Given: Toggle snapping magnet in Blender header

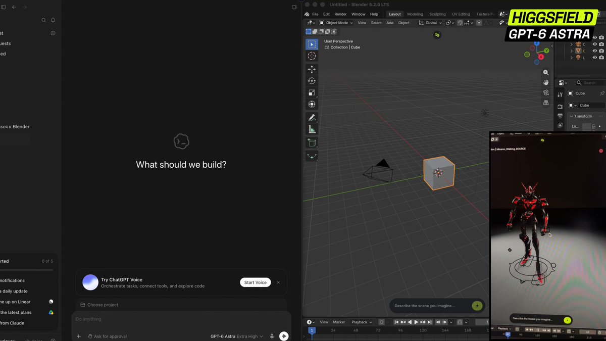Looking at the screenshot, I should pyautogui.click(x=461, y=23).
